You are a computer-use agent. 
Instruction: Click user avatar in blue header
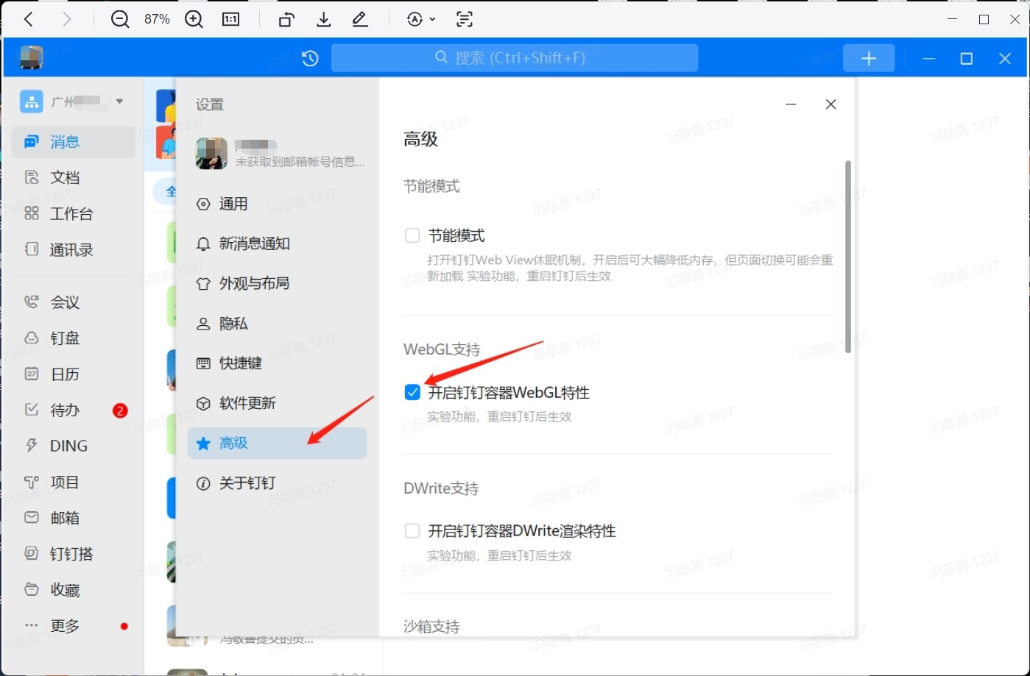coord(32,57)
